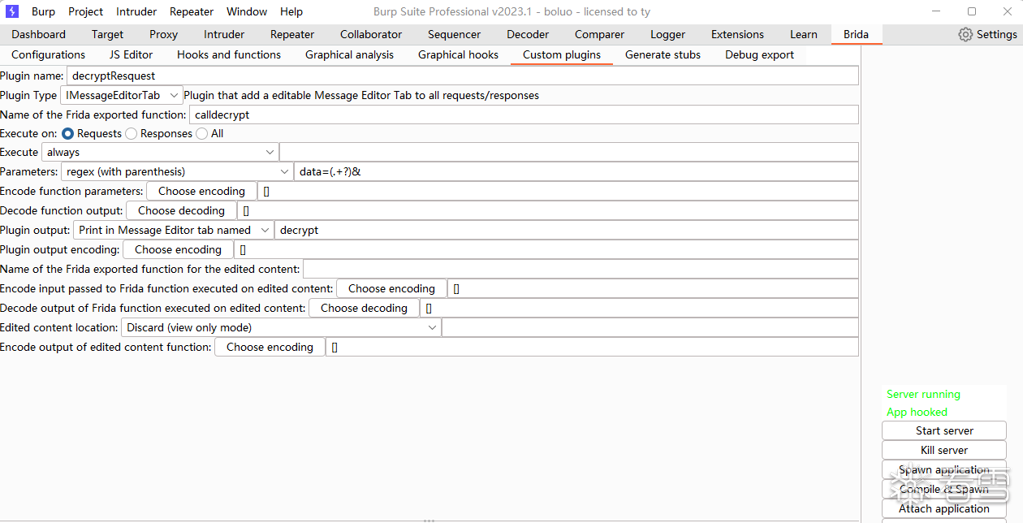Go to the Repeater tool tab
The width and height of the screenshot is (1023, 523).
(292, 34)
